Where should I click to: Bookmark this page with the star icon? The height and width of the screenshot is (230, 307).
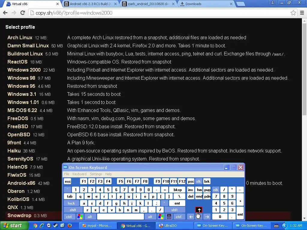coord(293,13)
